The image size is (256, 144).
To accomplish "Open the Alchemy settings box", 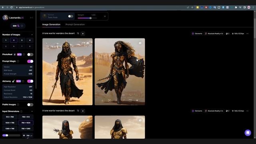I will [18, 92].
